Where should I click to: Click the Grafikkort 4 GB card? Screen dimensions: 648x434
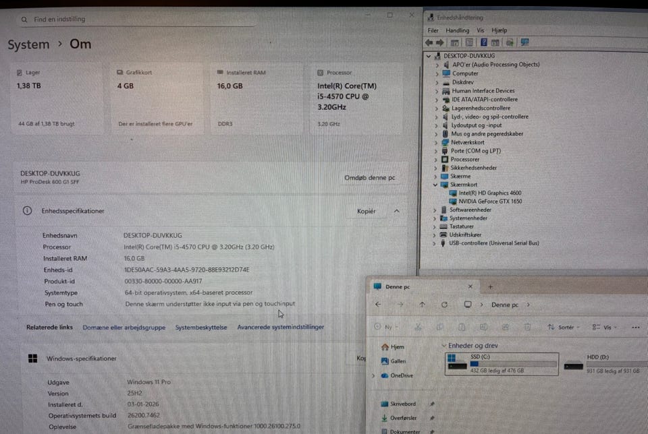pos(157,98)
